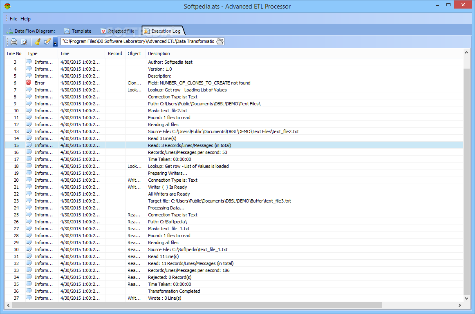Switch to the Template tab
475x314 pixels.
point(78,31)
